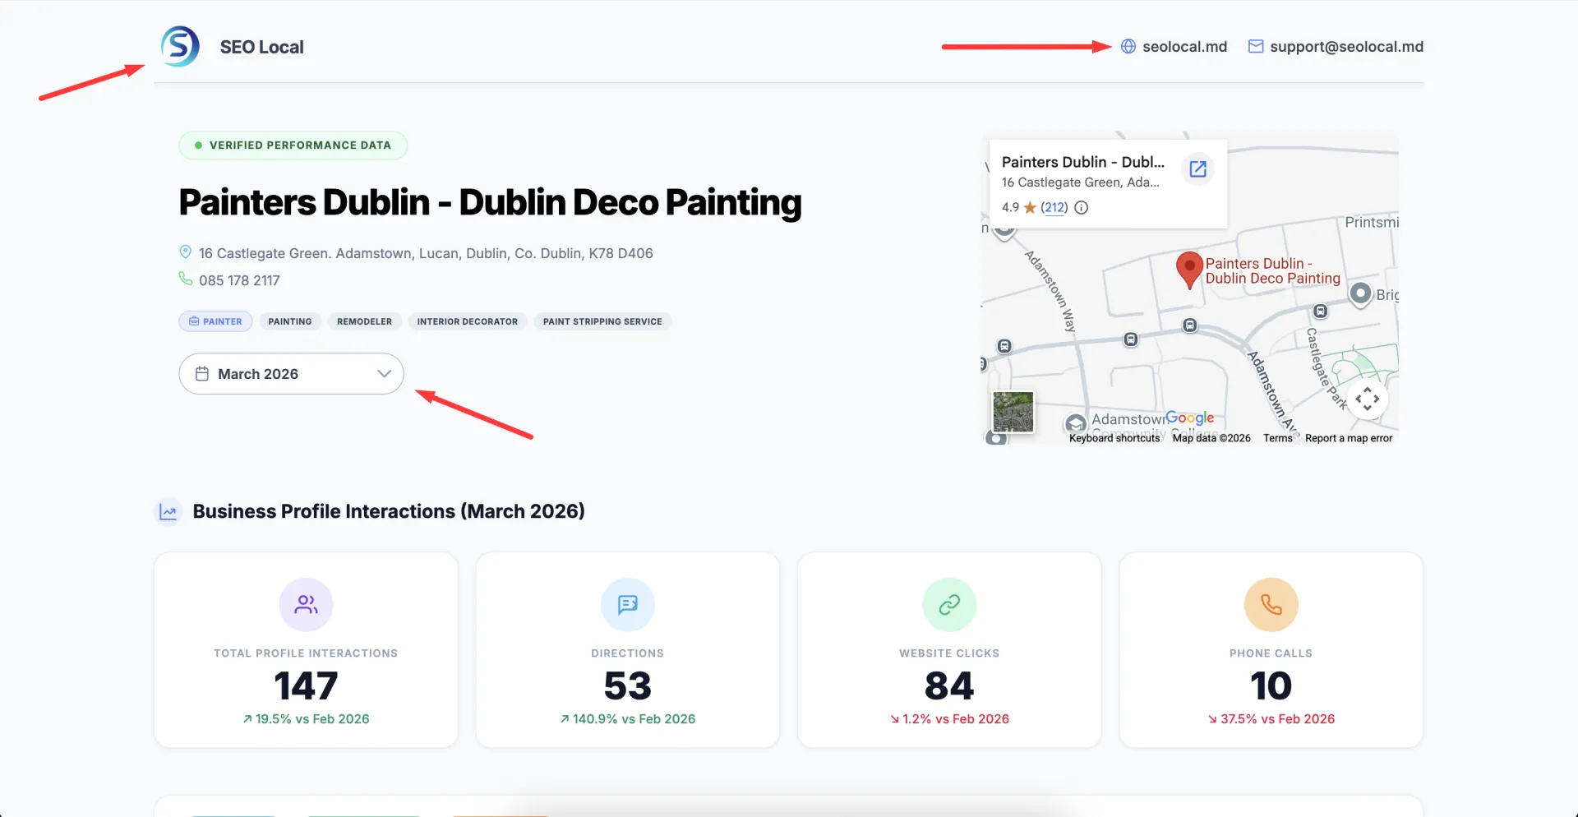Open the 212 reviews link on map card
This screenshot has height=817, width=1578.
pyautogui.click(x=1054, y=207)
